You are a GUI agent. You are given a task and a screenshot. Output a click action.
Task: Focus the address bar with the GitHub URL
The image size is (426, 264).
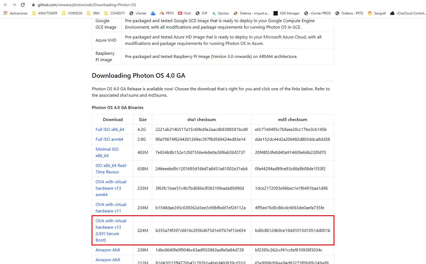click(x=87, y=5)
